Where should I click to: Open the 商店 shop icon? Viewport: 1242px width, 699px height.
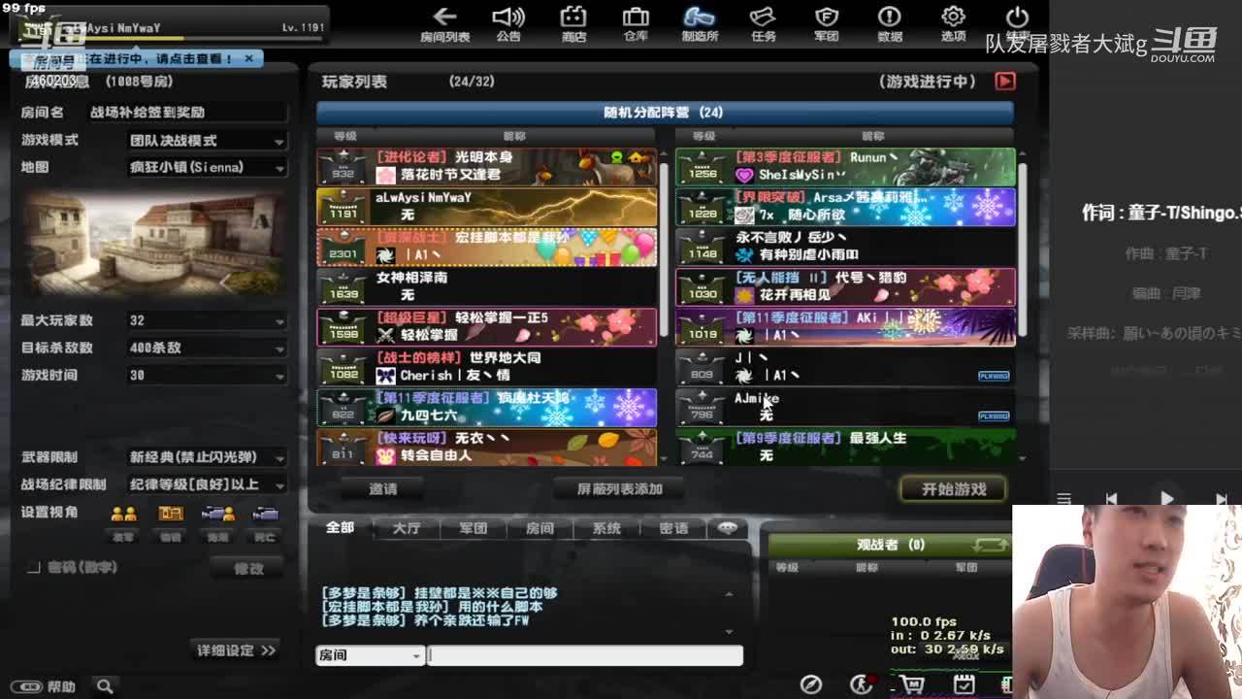point(573,23)
